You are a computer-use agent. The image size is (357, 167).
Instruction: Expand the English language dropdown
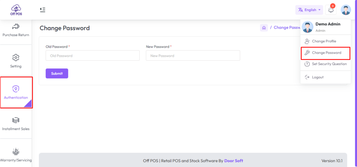309,10
